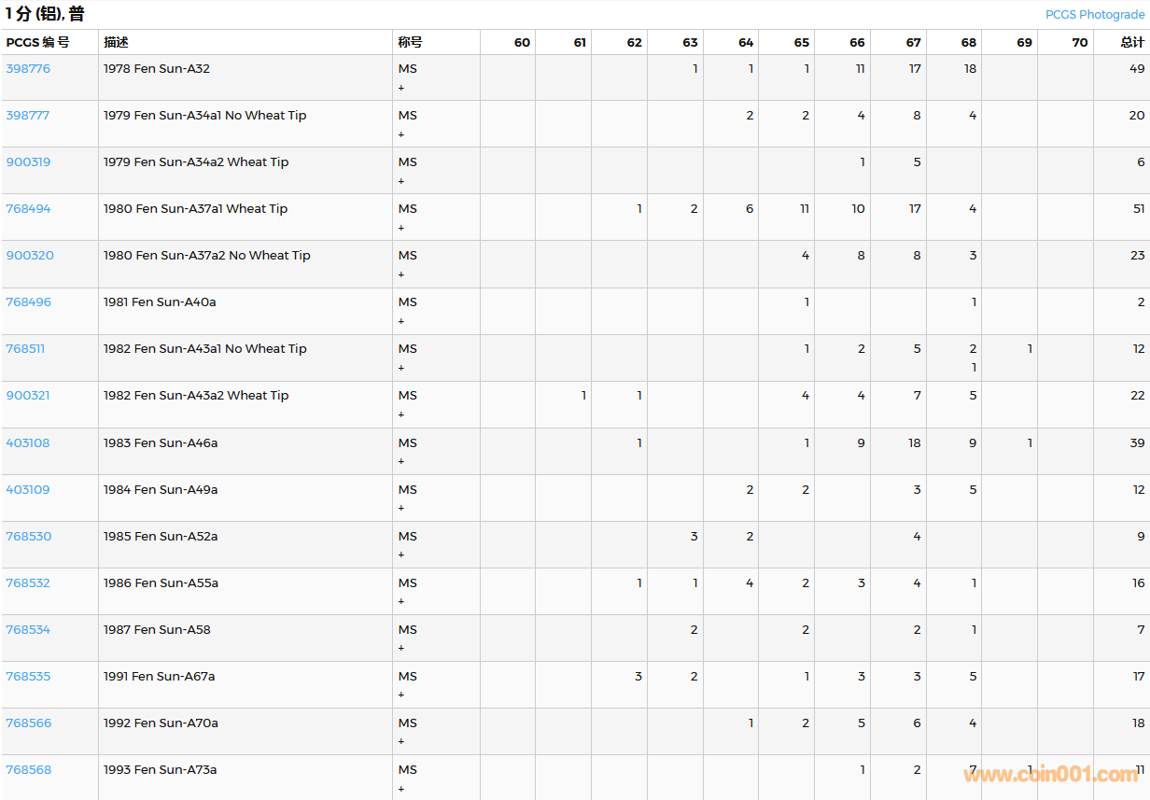This screenshot has height=800, width=1150.
Task: Click the PCGS 编号 column header
Action: pyautogui.click(x=37, y=43)
